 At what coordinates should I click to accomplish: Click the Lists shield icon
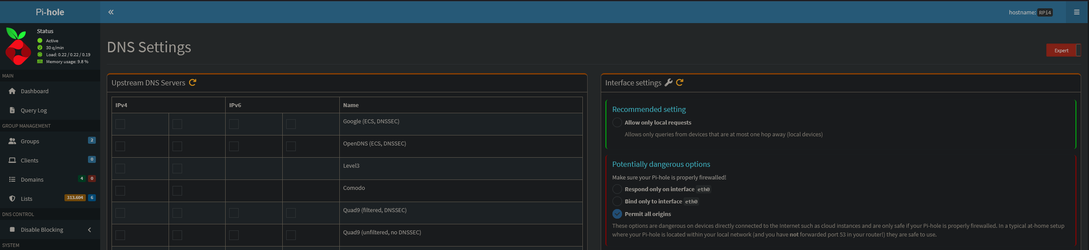pyautogui.click(x=12, y=199)
